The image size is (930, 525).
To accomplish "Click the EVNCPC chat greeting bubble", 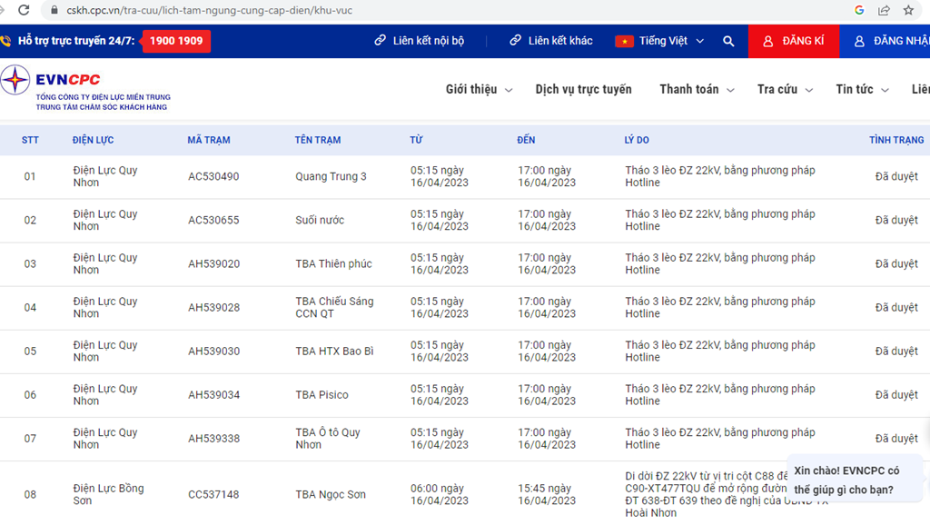I will pyautogui.click(x=855, y=480).
